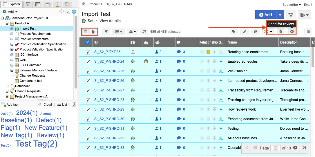Open the SI_S2_P-SHRQ-31 item link

[x=109, y=129]
